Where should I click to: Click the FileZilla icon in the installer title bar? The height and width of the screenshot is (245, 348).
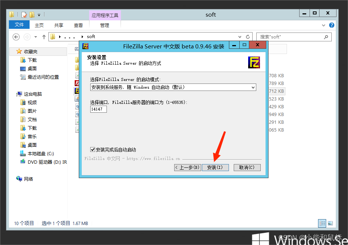pyautogui.click(x=85, y=46)
